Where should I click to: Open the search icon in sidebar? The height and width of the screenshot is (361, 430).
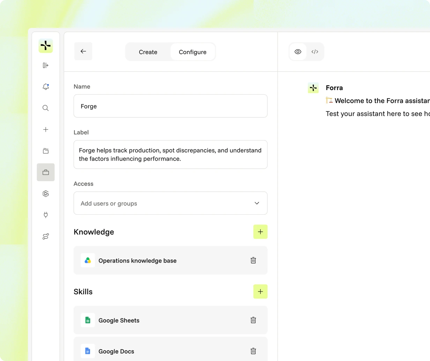[x=46, y=108]
